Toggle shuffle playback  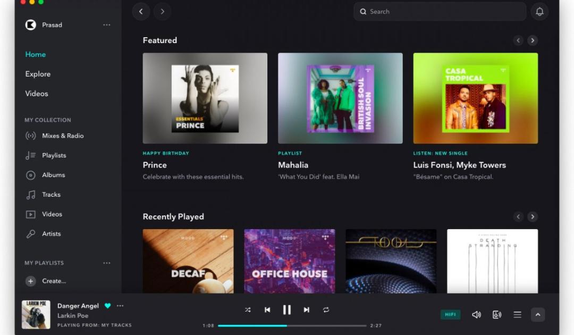coord(248,309)
